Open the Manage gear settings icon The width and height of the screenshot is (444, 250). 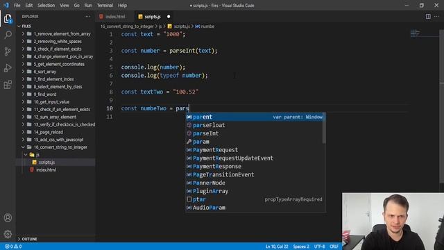click(8, 234)
